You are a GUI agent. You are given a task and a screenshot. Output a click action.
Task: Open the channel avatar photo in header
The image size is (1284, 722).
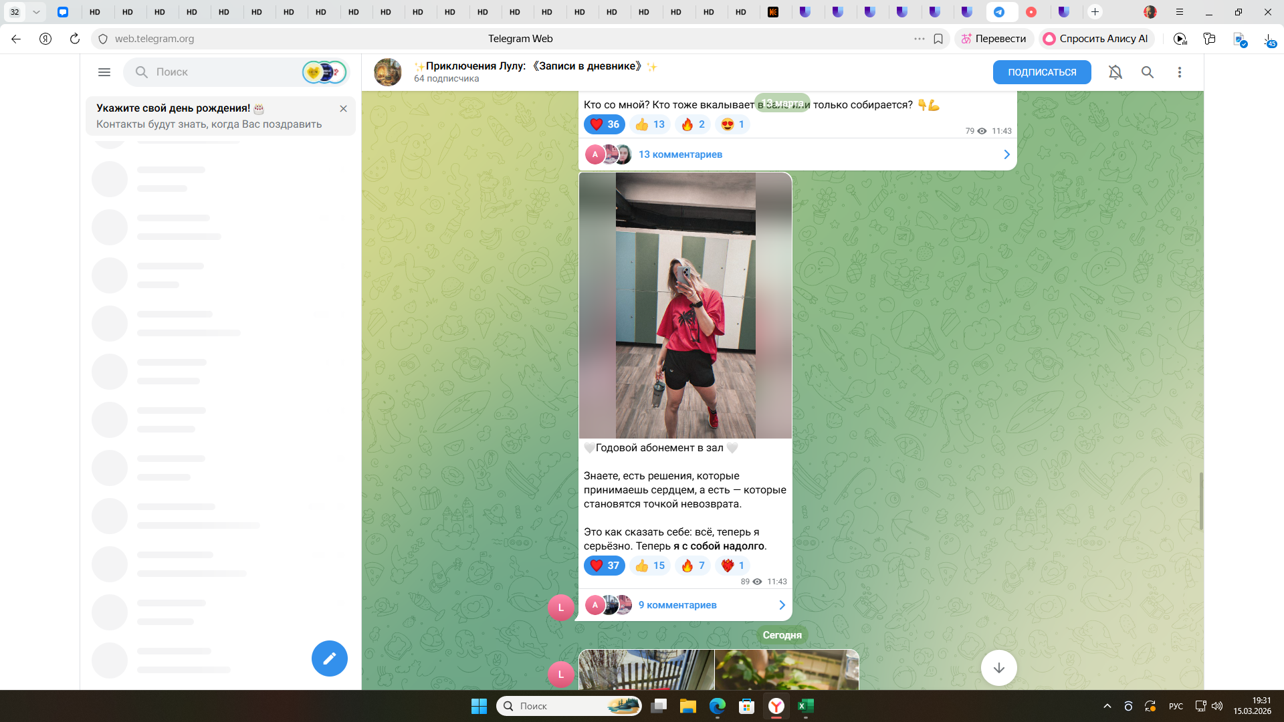(x=388, y=72)
